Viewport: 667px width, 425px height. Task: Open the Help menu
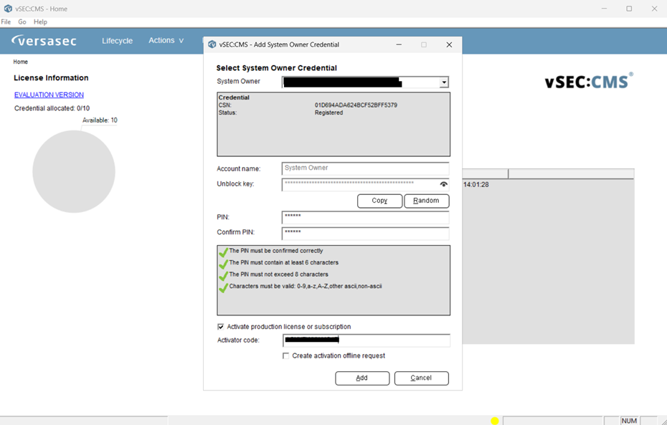pyautogui.click(x=40, y=22)
